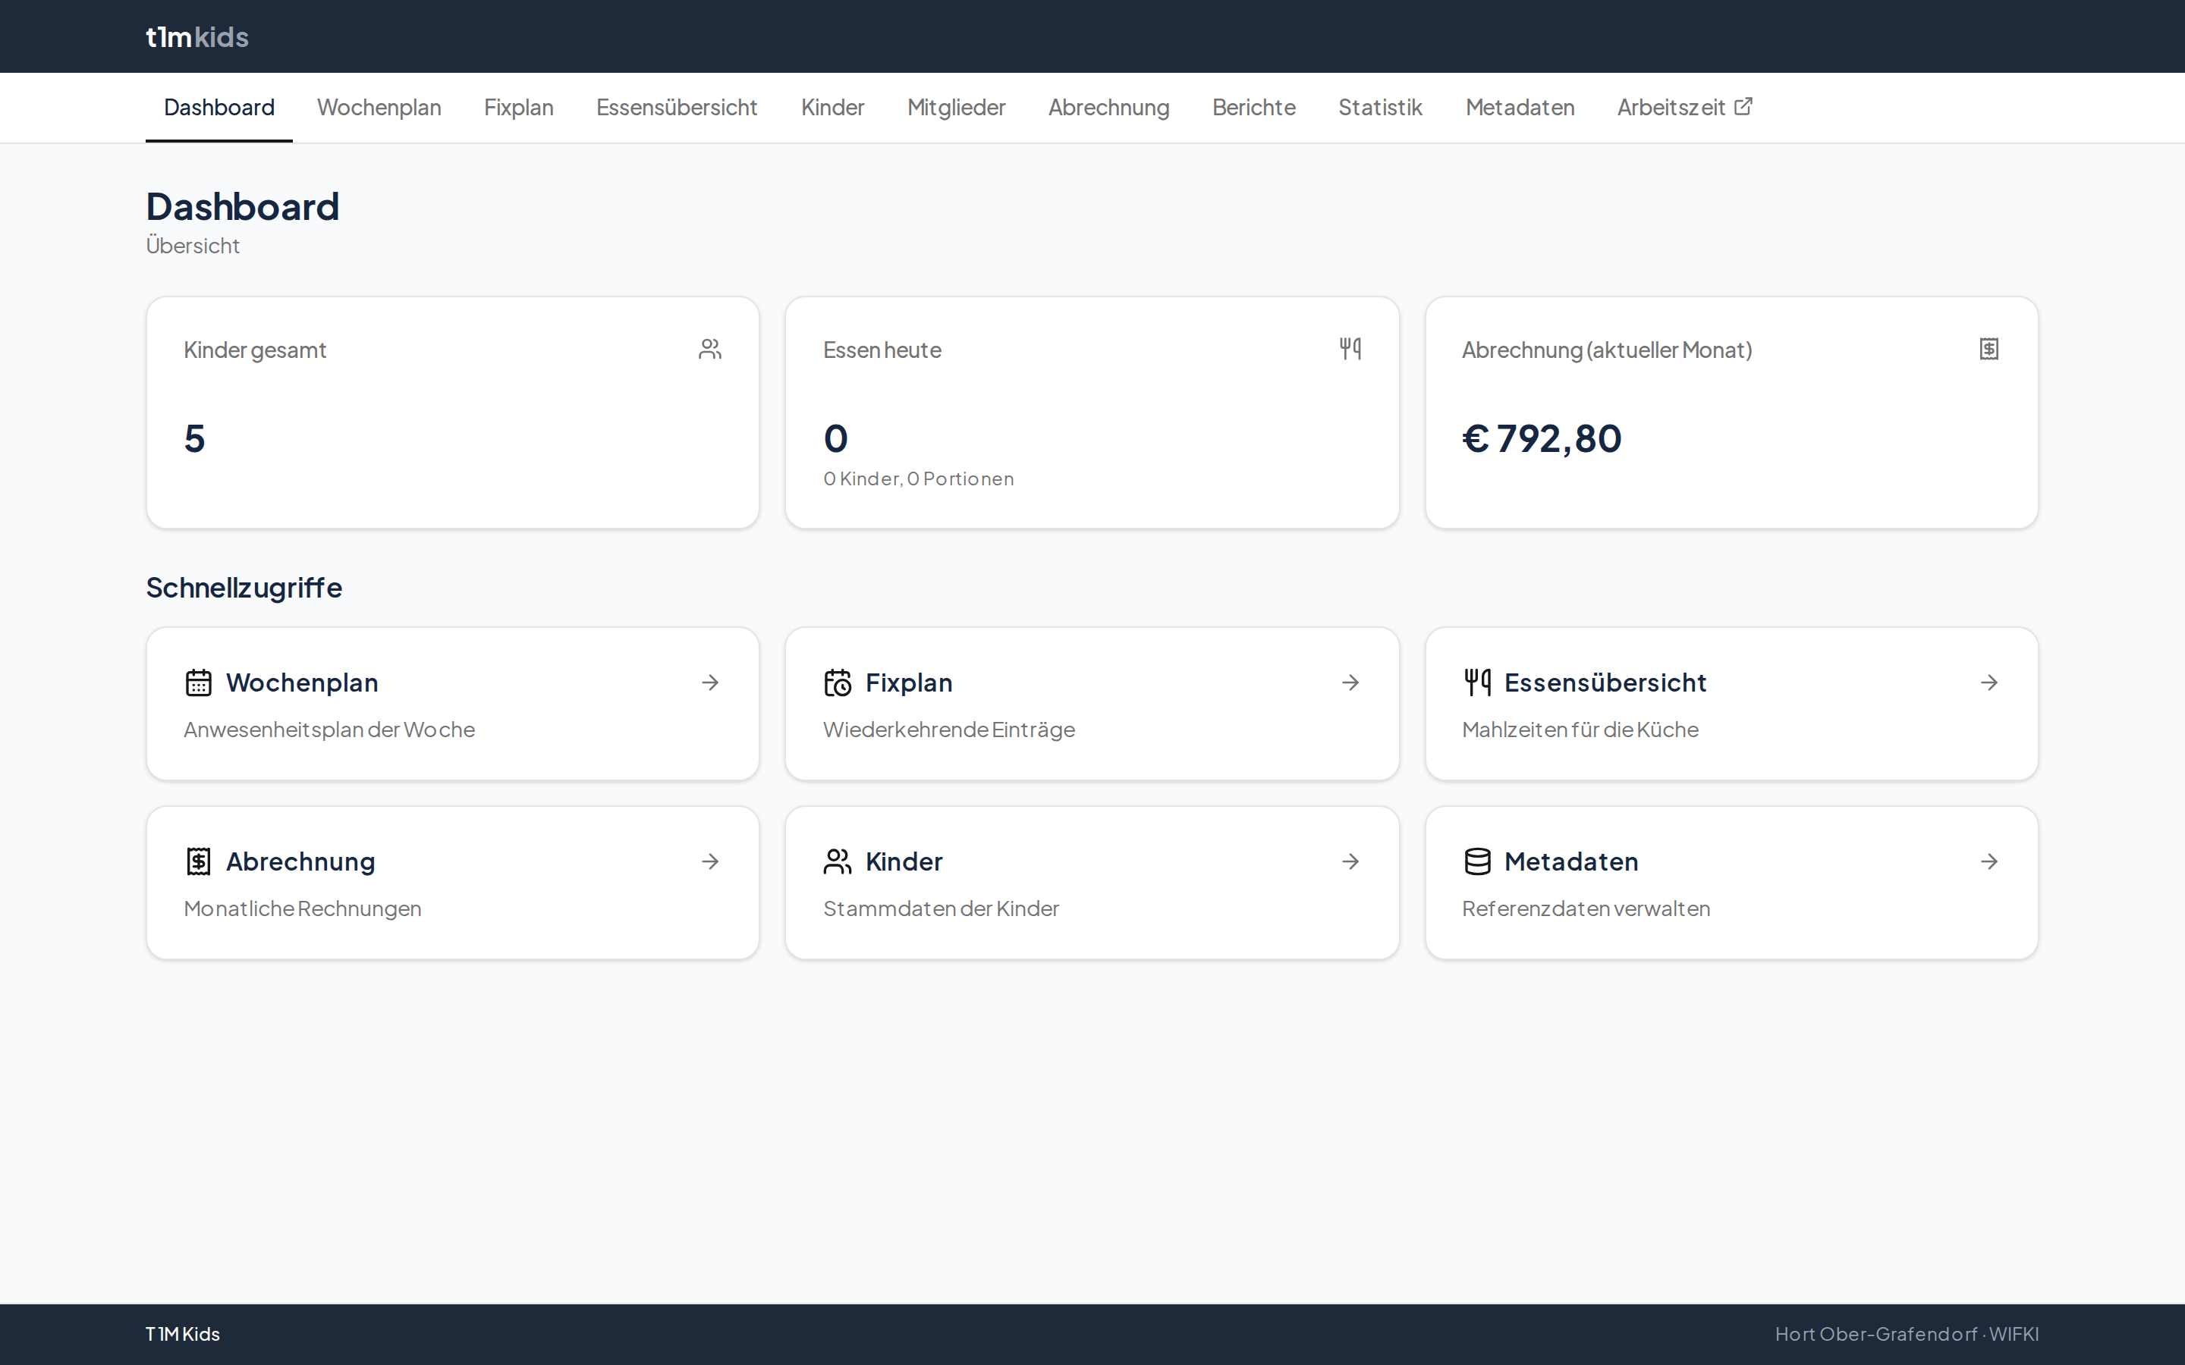This screenshot has width=2185, height=1365.
Task: Open the Wochenplan quick access title
Action: [301, 682]
